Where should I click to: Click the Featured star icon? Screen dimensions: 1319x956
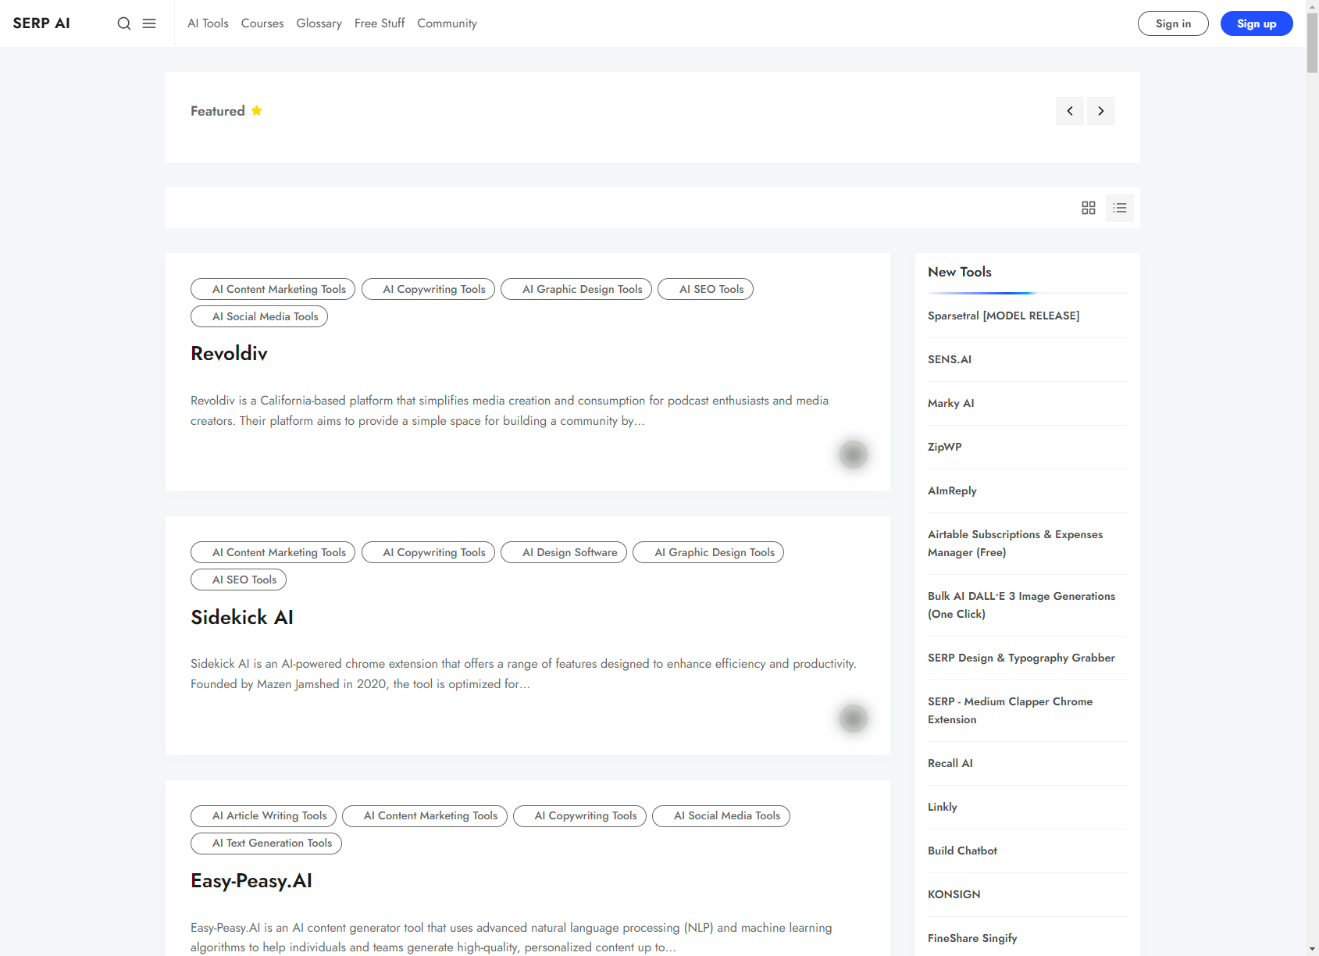257,110
